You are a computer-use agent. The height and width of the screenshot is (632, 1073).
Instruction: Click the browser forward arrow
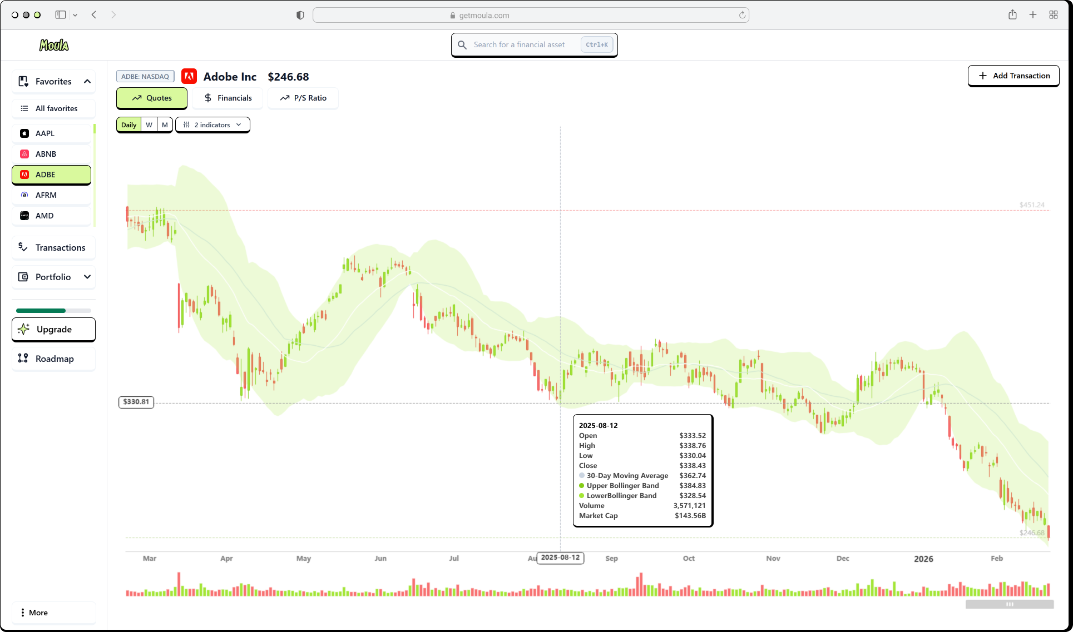click(x=113, y=15)
